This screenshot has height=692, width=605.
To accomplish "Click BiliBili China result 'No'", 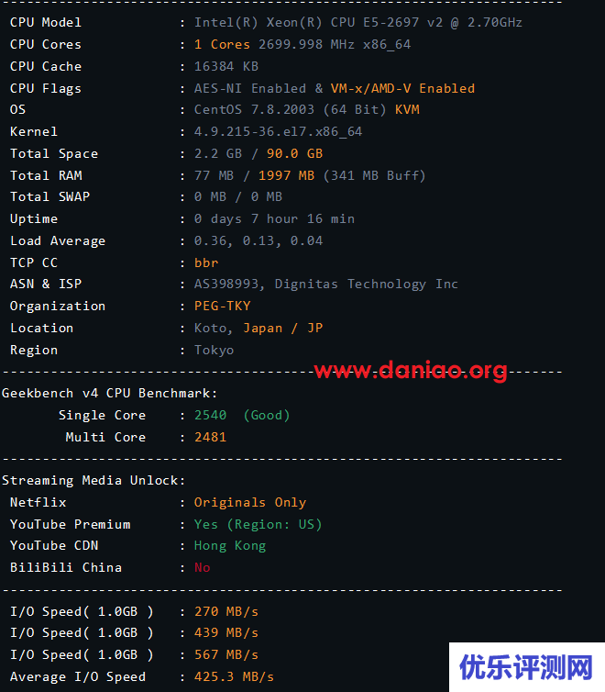I will (x=203, y=567).
